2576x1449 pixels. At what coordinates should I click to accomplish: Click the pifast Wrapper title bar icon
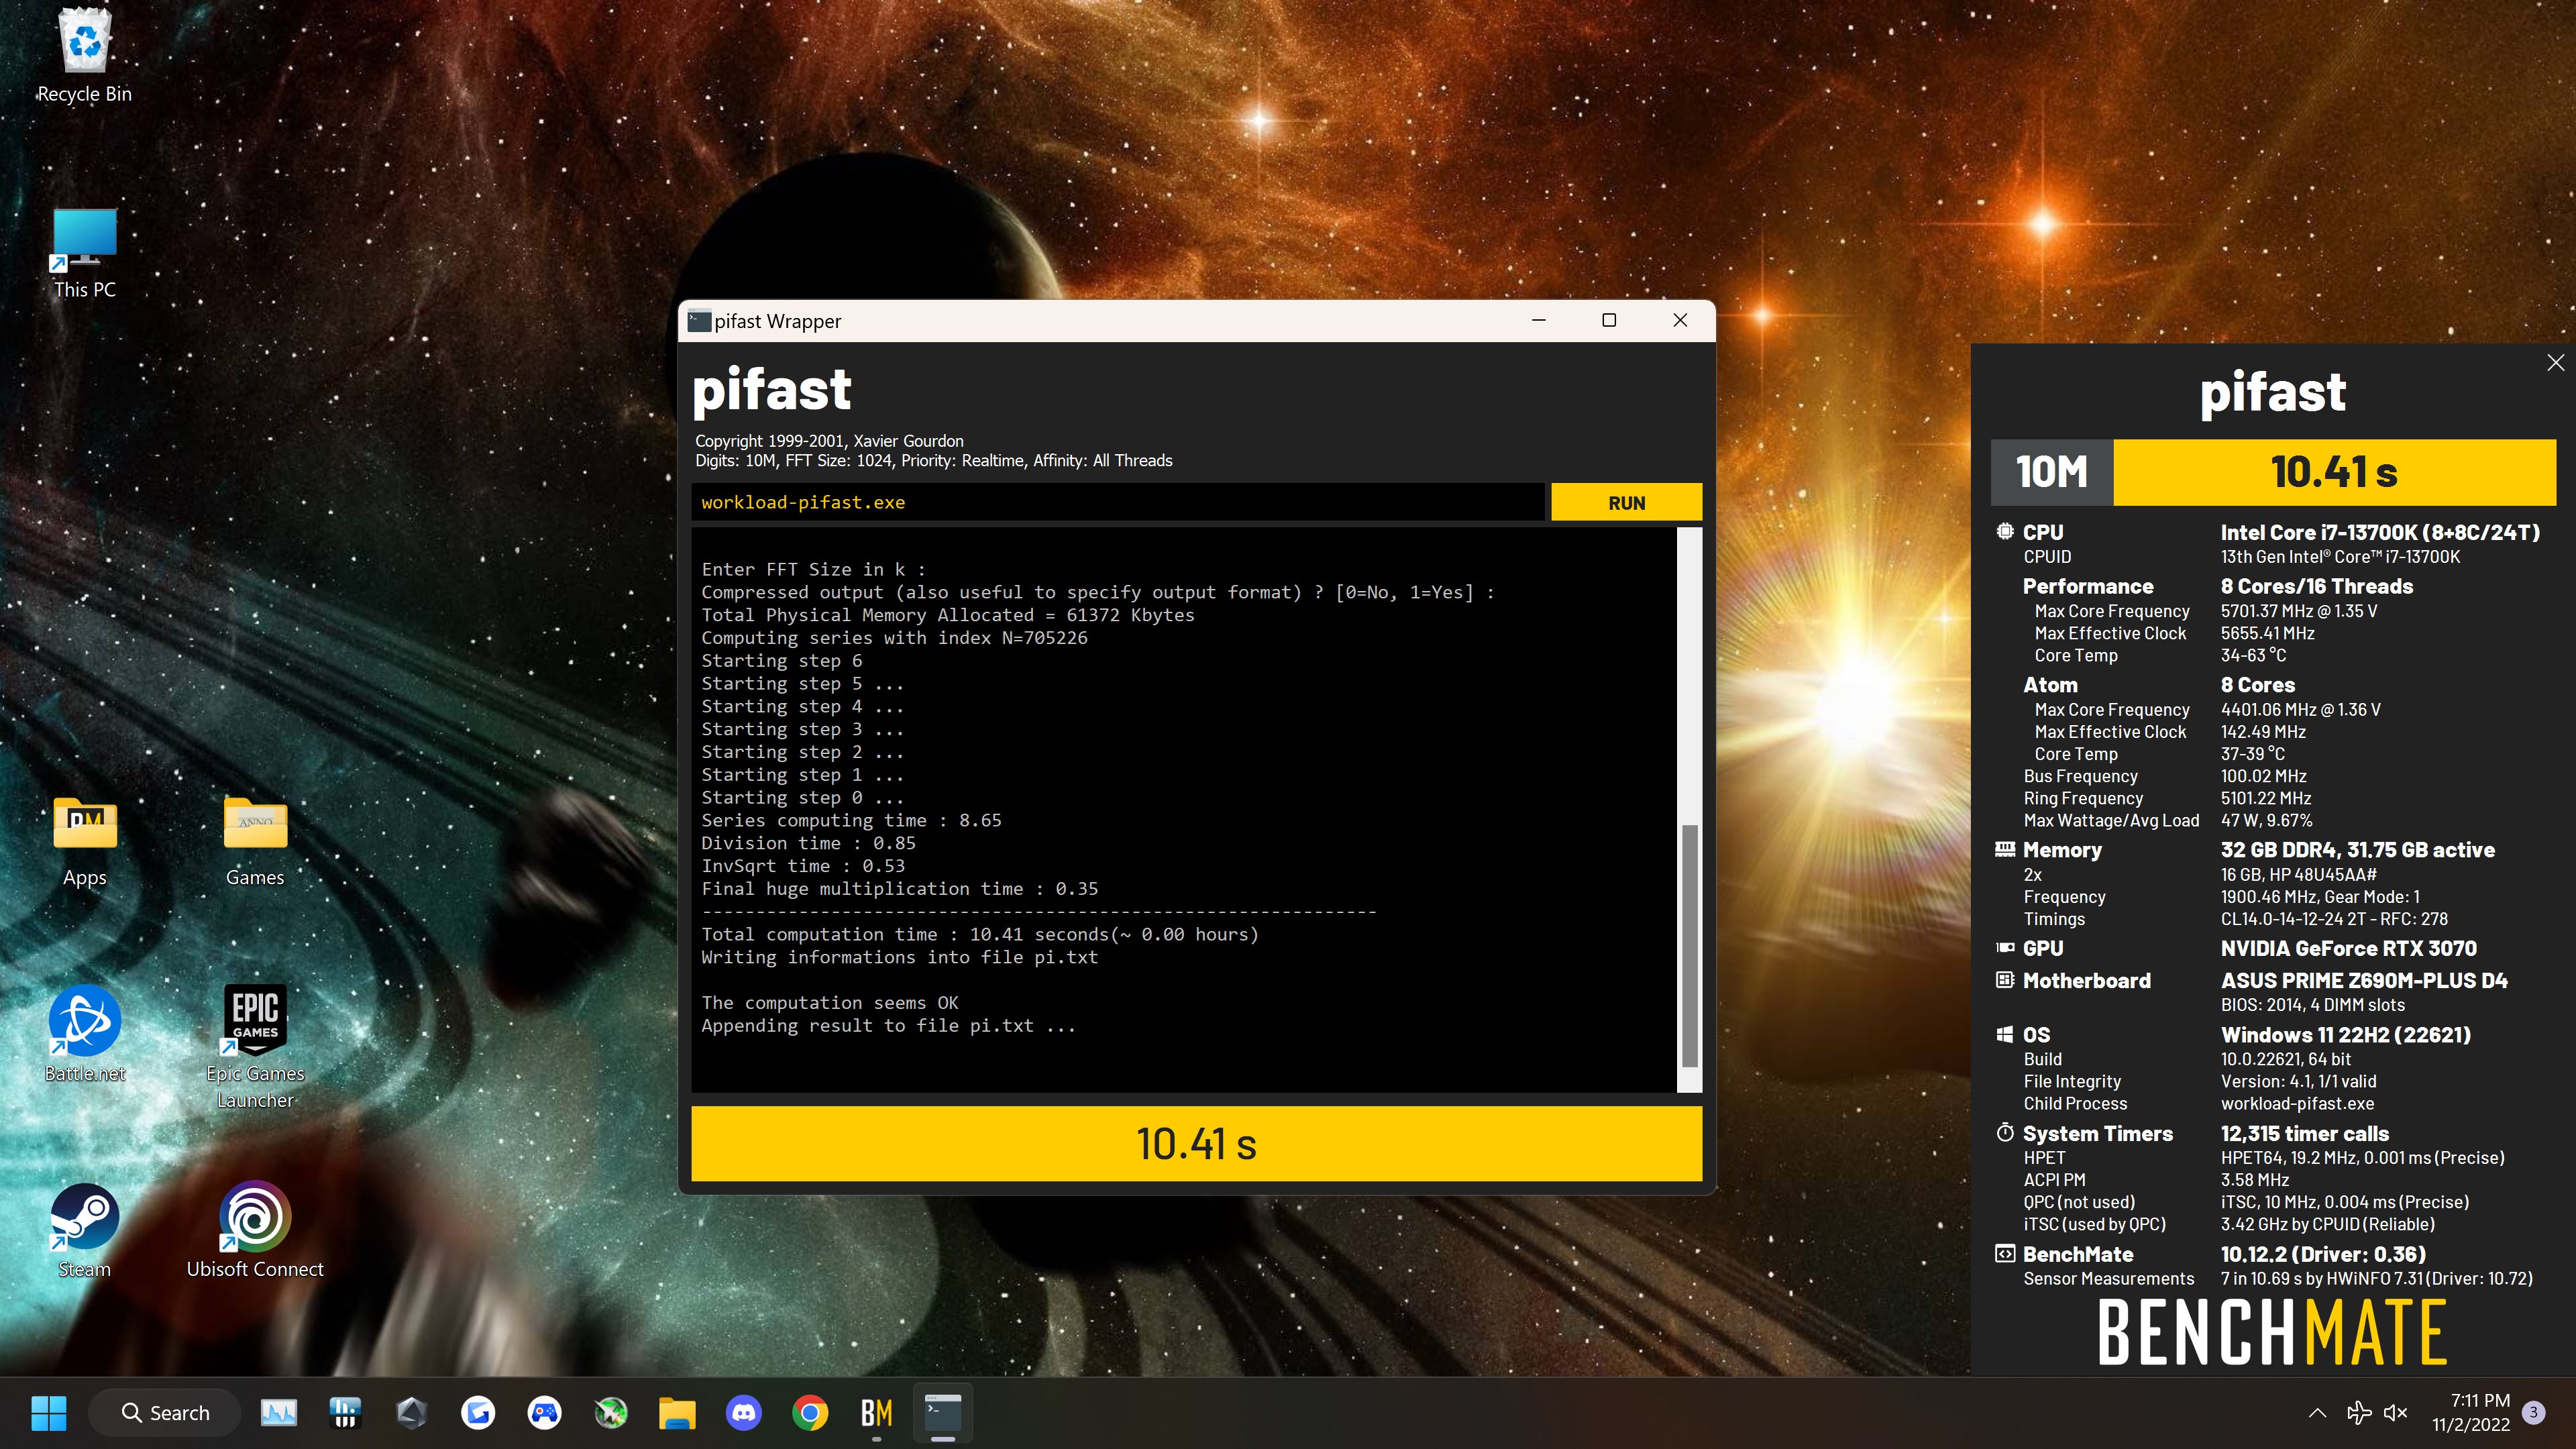point(699,321)
